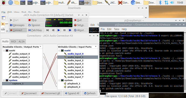Select audio_output_3 port

[x=21, y=64]
